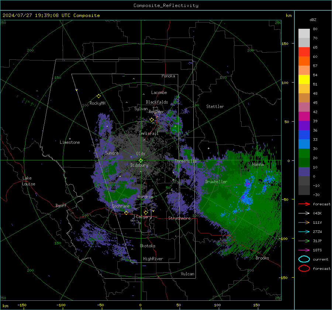
Task: Click the Stettler label
Action: point(215,107)
